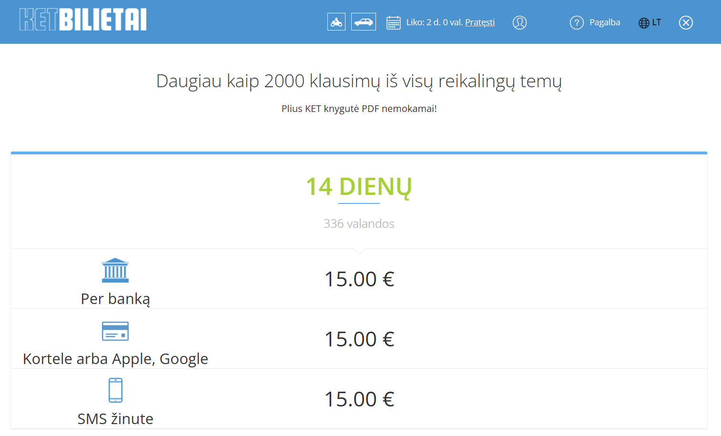Choose the Per banką payment option

pos(115,299)
